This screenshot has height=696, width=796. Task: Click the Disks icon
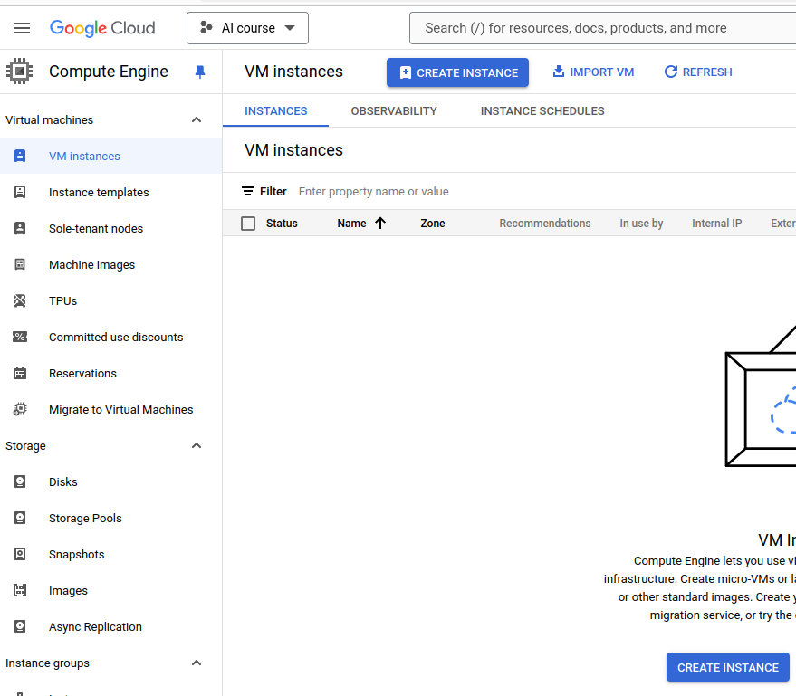(x=20, y=481)
